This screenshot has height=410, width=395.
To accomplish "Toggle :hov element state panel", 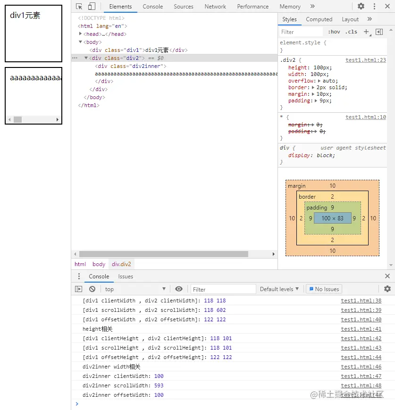I will click(x=334, y=32).
